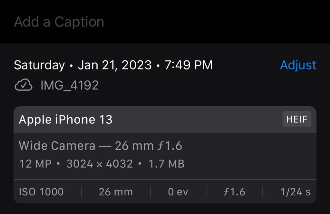Click the Saturday weekday text
Viewport: 330px width, 214px height.
(x=39, y=65)
